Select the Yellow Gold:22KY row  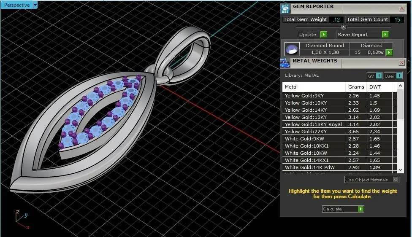339,132
